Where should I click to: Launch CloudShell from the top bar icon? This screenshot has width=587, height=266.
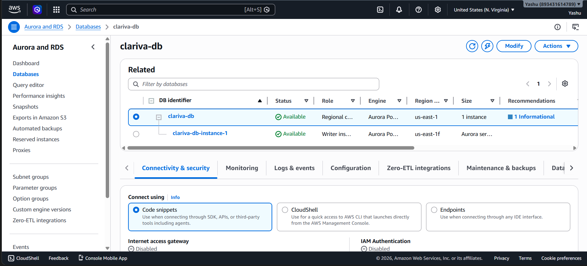[x=380, y=10]
